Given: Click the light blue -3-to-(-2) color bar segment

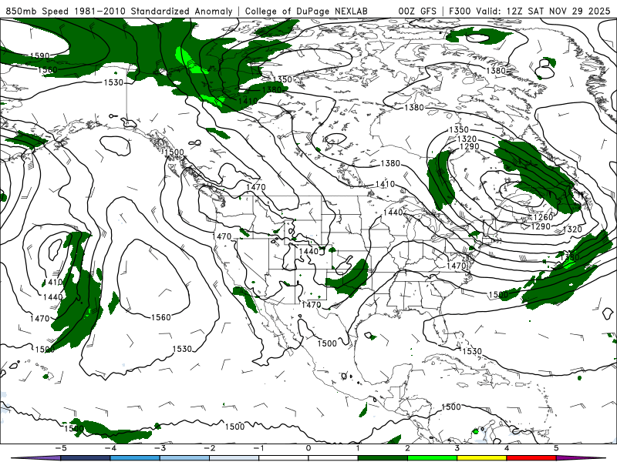Looking at the screenshot, I should click(184, 458).
